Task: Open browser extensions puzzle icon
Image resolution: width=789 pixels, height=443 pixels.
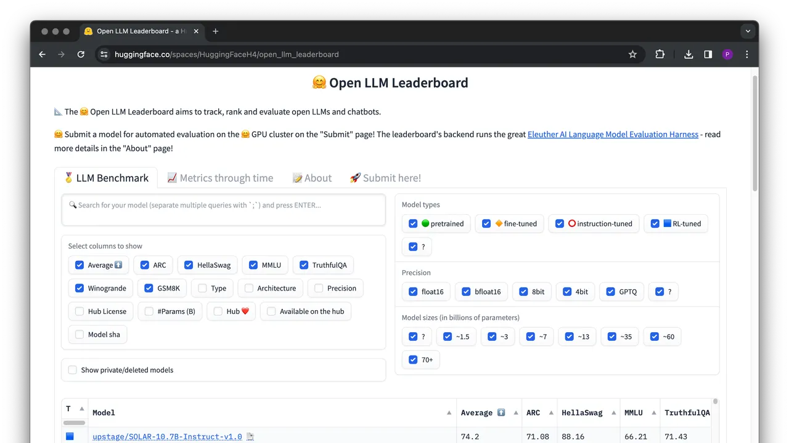Action: click(660, 54)
